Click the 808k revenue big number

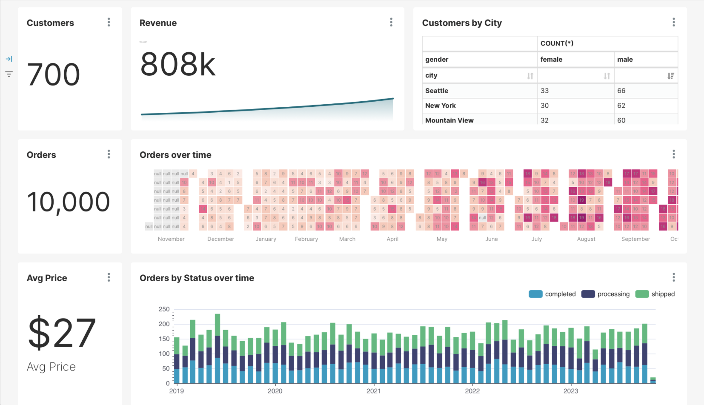(178, 64)
